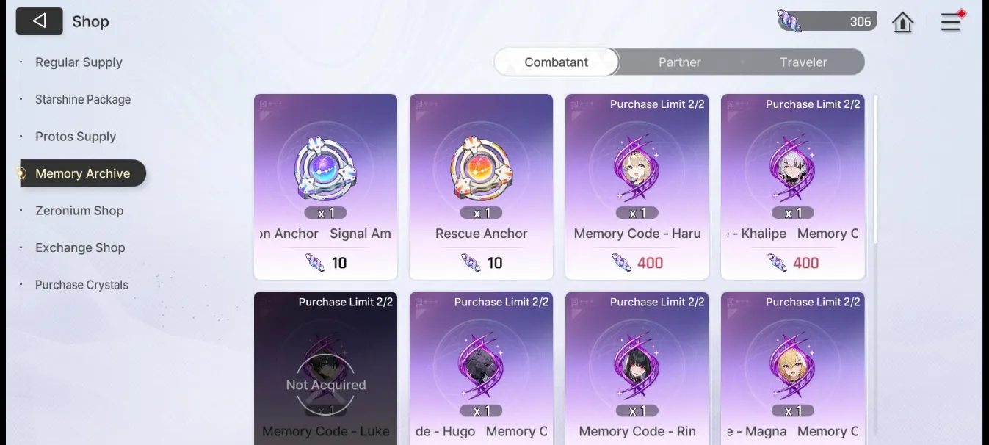Screen dimensions: 989x445
Task: Tap the locked Memory Code - Luke card
Action: tap(325, 369)
